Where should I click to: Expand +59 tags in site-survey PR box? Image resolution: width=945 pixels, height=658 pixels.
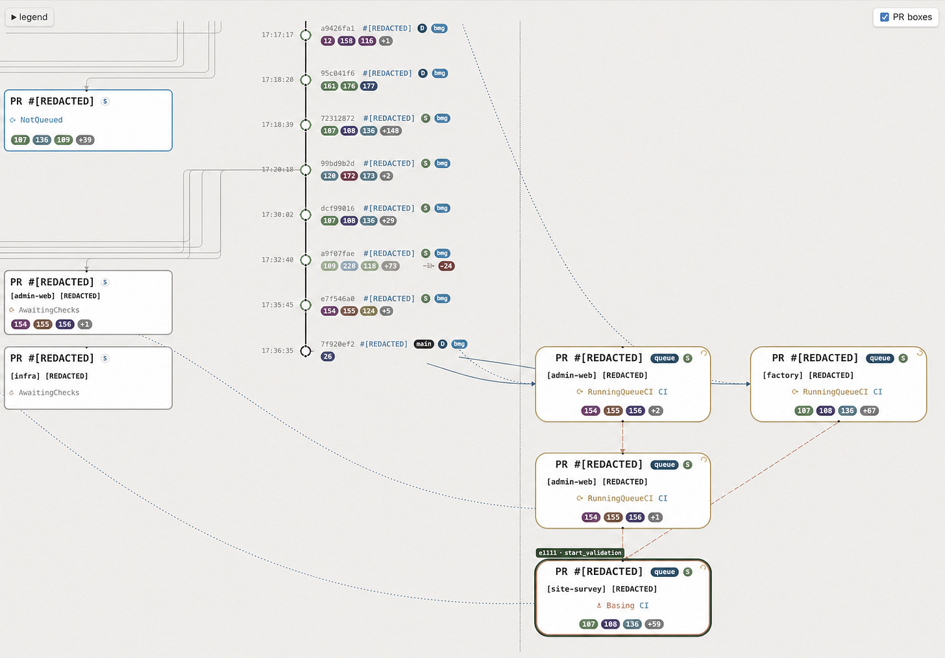[654, 624]
